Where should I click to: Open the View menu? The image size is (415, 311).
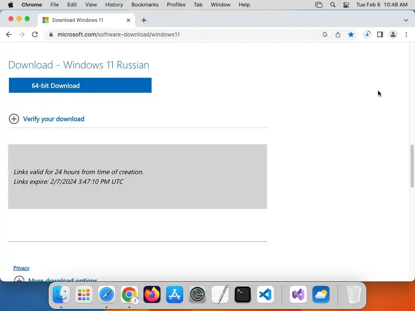[91, 5]
